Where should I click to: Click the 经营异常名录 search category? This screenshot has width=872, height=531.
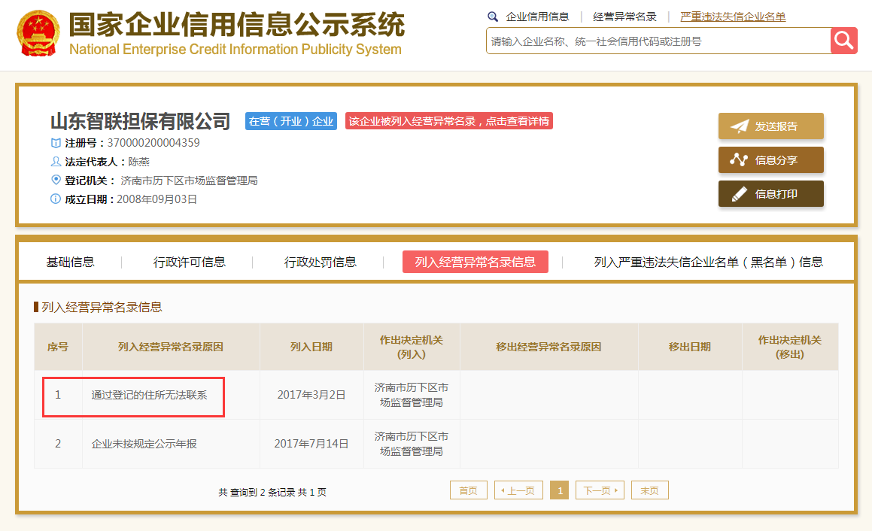[x=624, y=17]
